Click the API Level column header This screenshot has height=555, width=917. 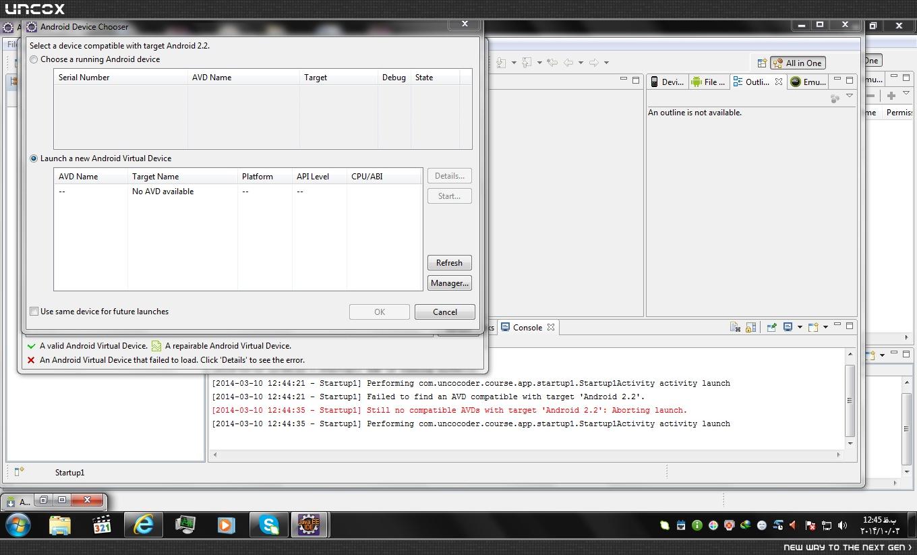click(x=320, y=177)
